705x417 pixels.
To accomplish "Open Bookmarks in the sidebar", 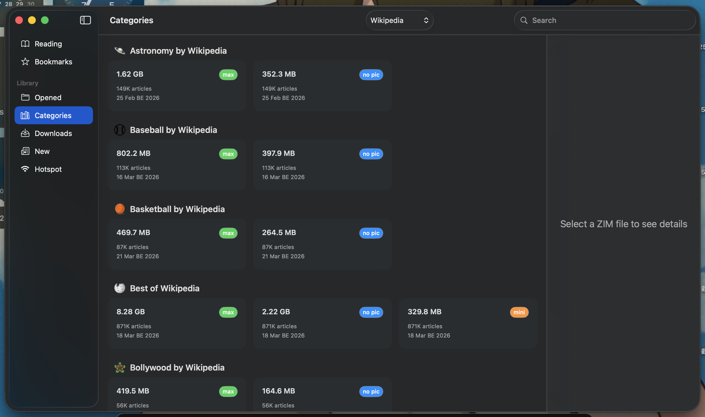I will 53,62.
